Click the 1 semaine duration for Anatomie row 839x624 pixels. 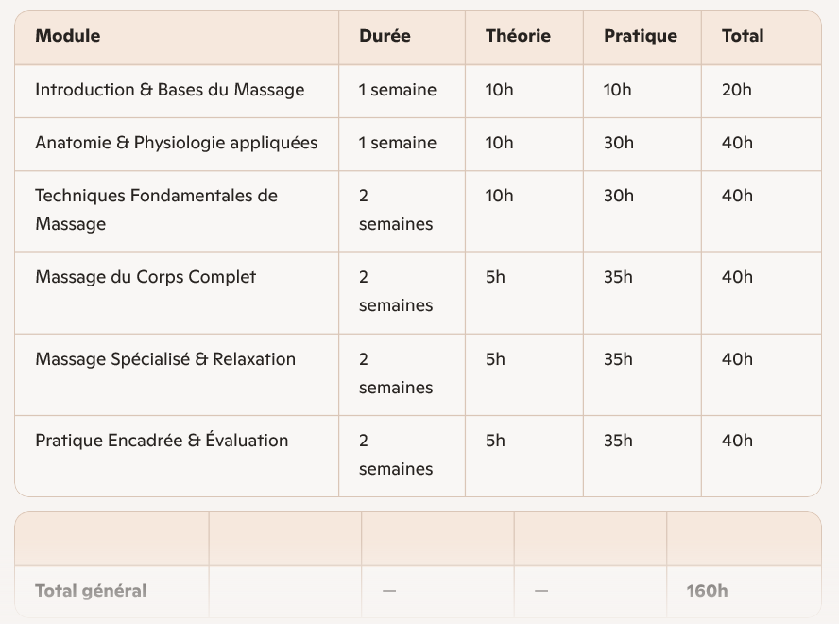[x=398, y=143]
